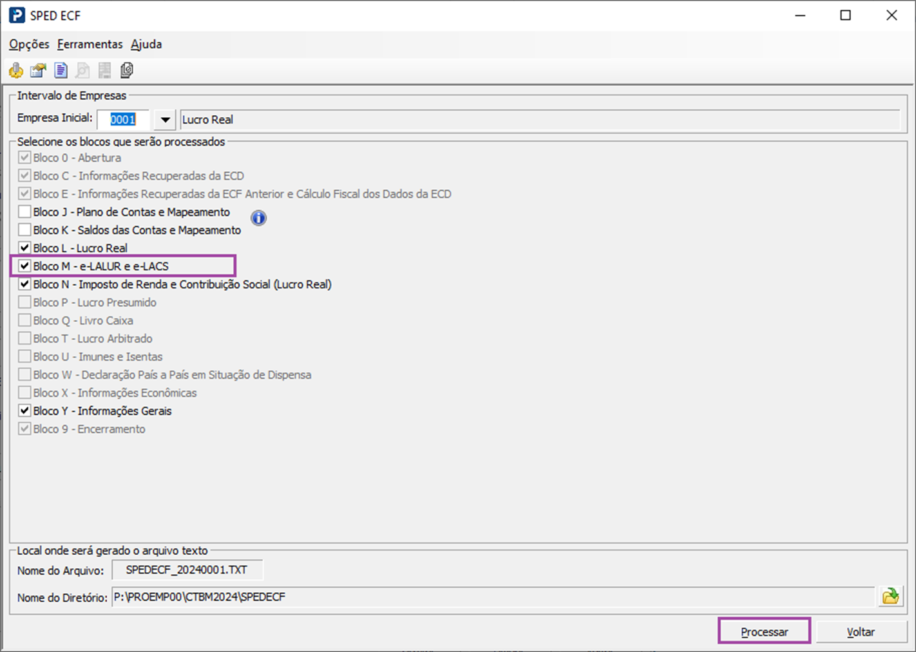Open the Opções menu

[29, 44]
